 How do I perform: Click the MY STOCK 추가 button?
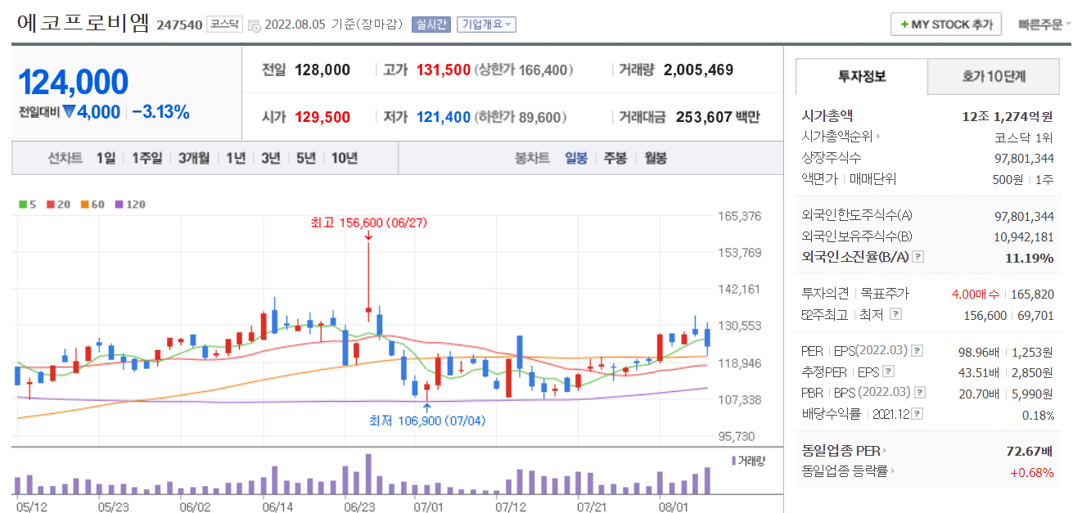click(946, 25)
